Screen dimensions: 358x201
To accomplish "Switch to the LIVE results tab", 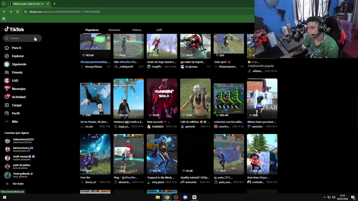I will pyautogui.click(x=159, y=30).
